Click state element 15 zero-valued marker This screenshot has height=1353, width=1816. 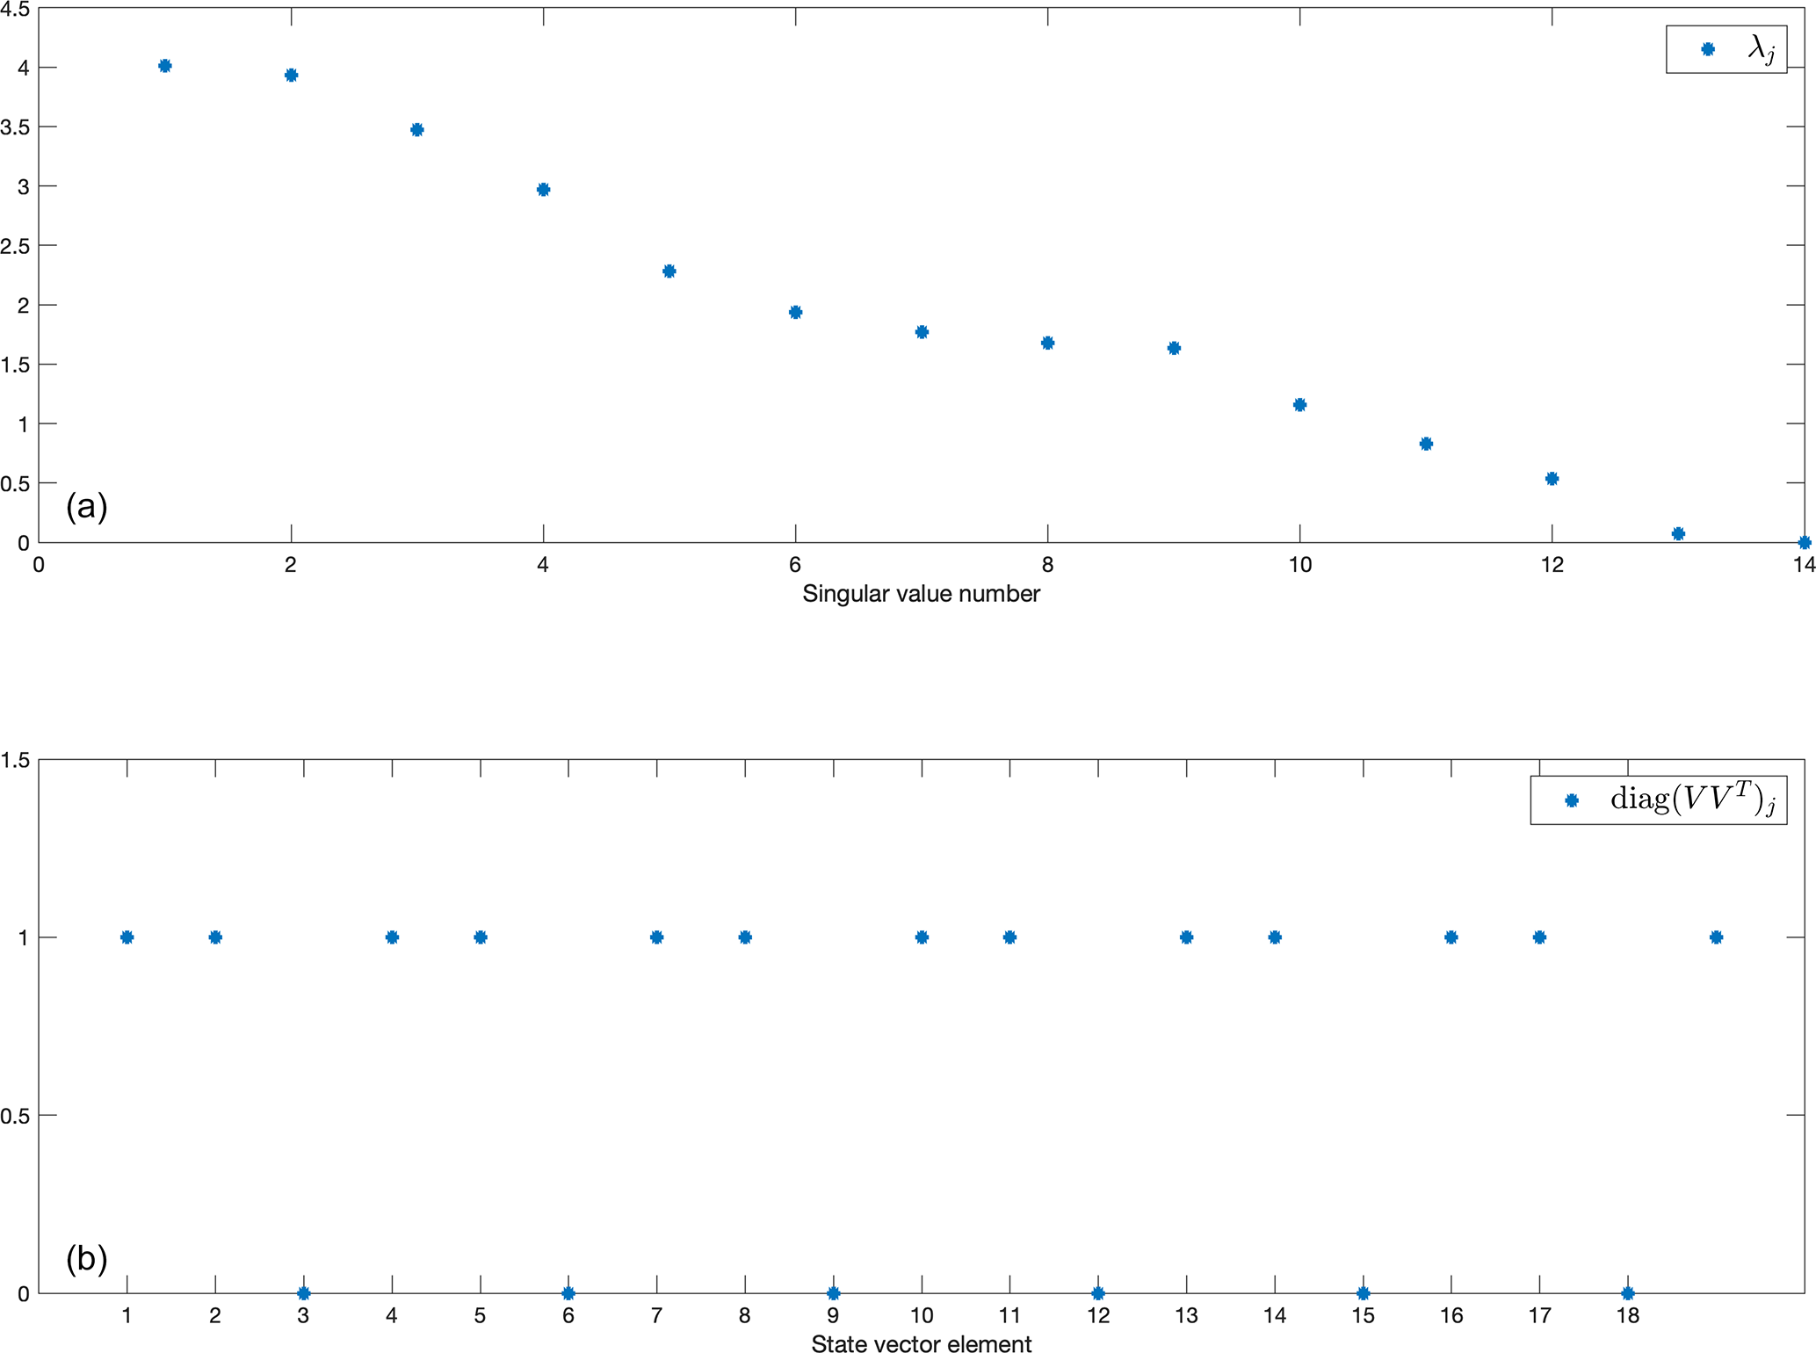point(1363,1293)
